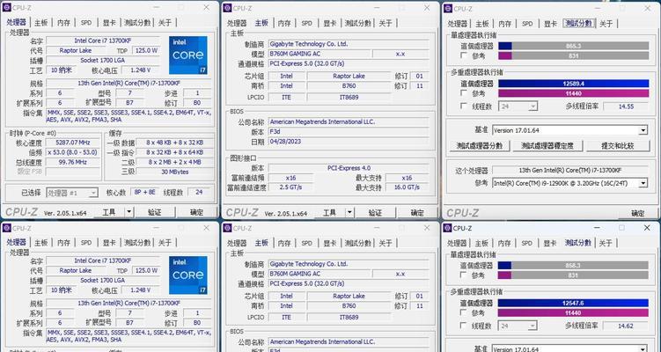Screen dimensions: 661x352
Task: Click multiplier field x 53.0 (8.0 - 53.0)
Action: pos(72,152)
